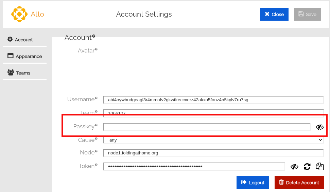Click the help icon beside Token

tap(96, 165)
